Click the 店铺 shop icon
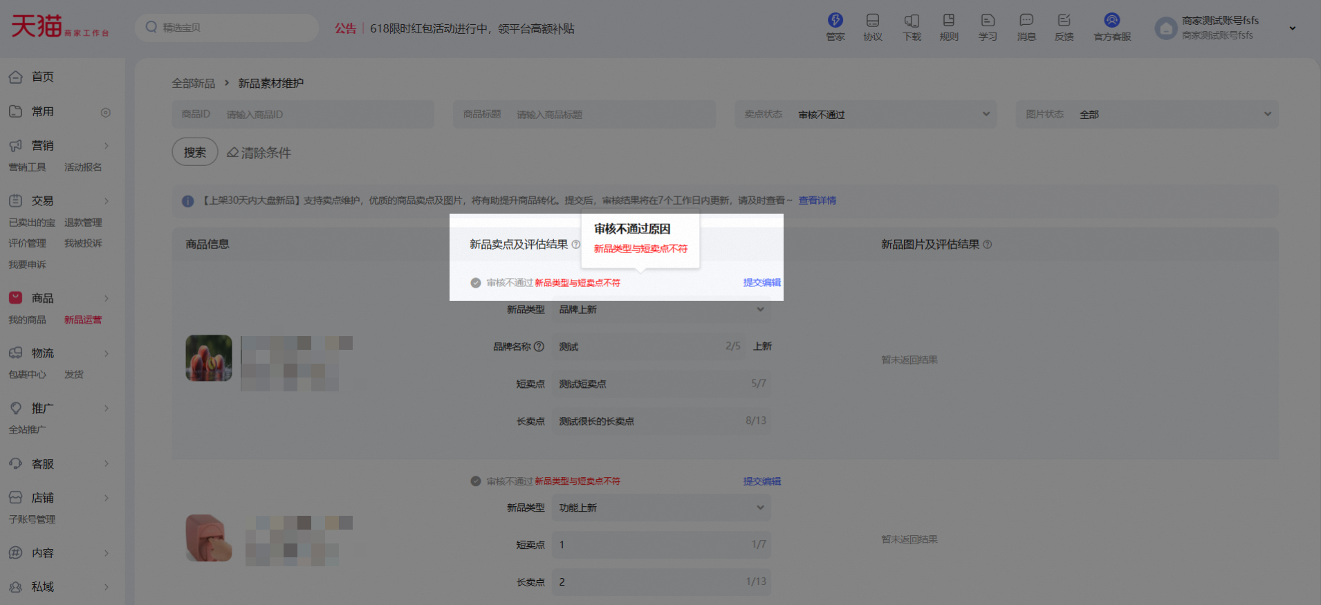The image size is (1321, 605). click(16, 497)
